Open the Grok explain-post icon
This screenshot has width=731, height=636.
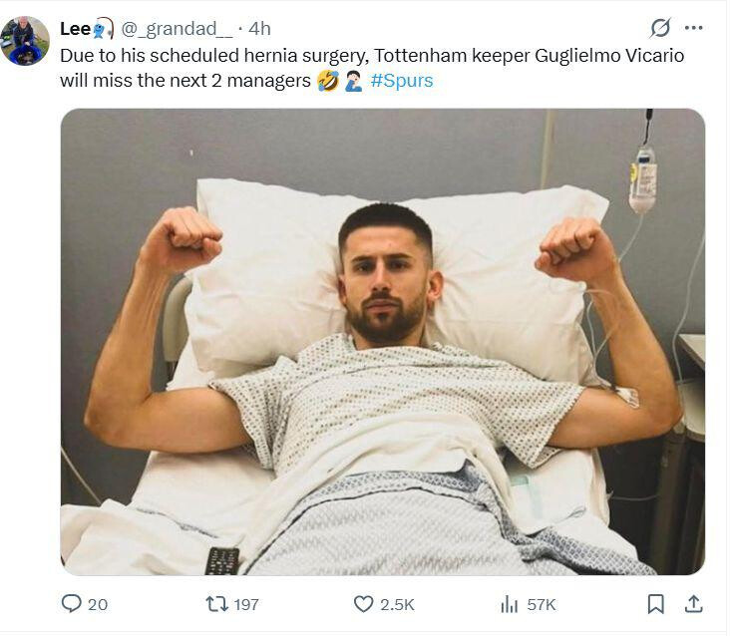pyautogui.click(x=659, y=28)
